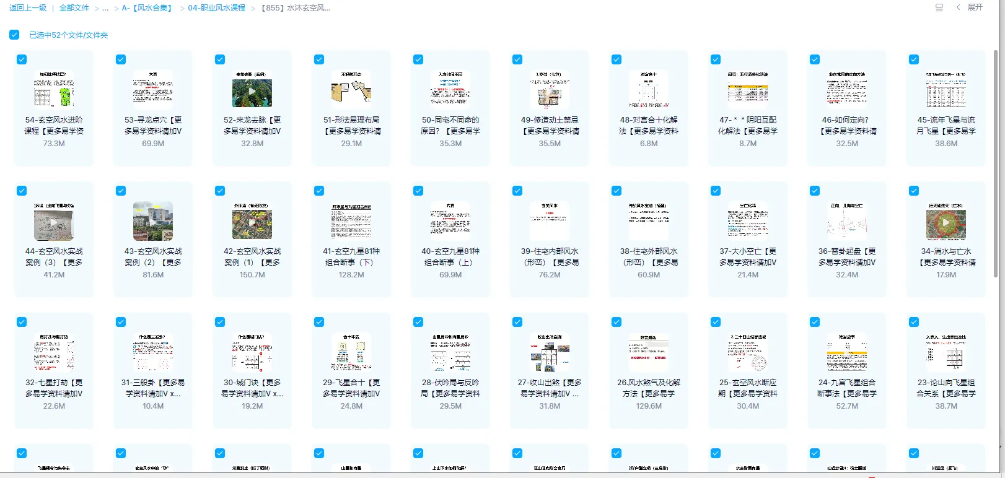Click the 【855】水沐玄空风... current folder breadcrumb

click(296, 8)
